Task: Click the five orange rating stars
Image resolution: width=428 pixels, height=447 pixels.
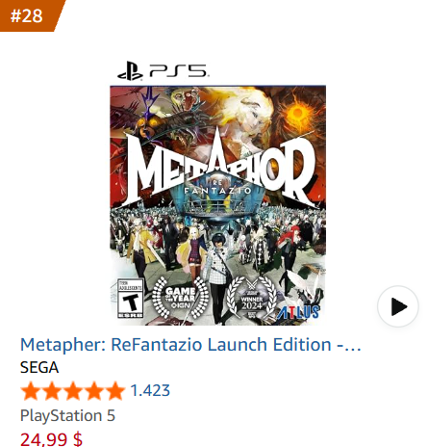Action: tap(73, 390)
